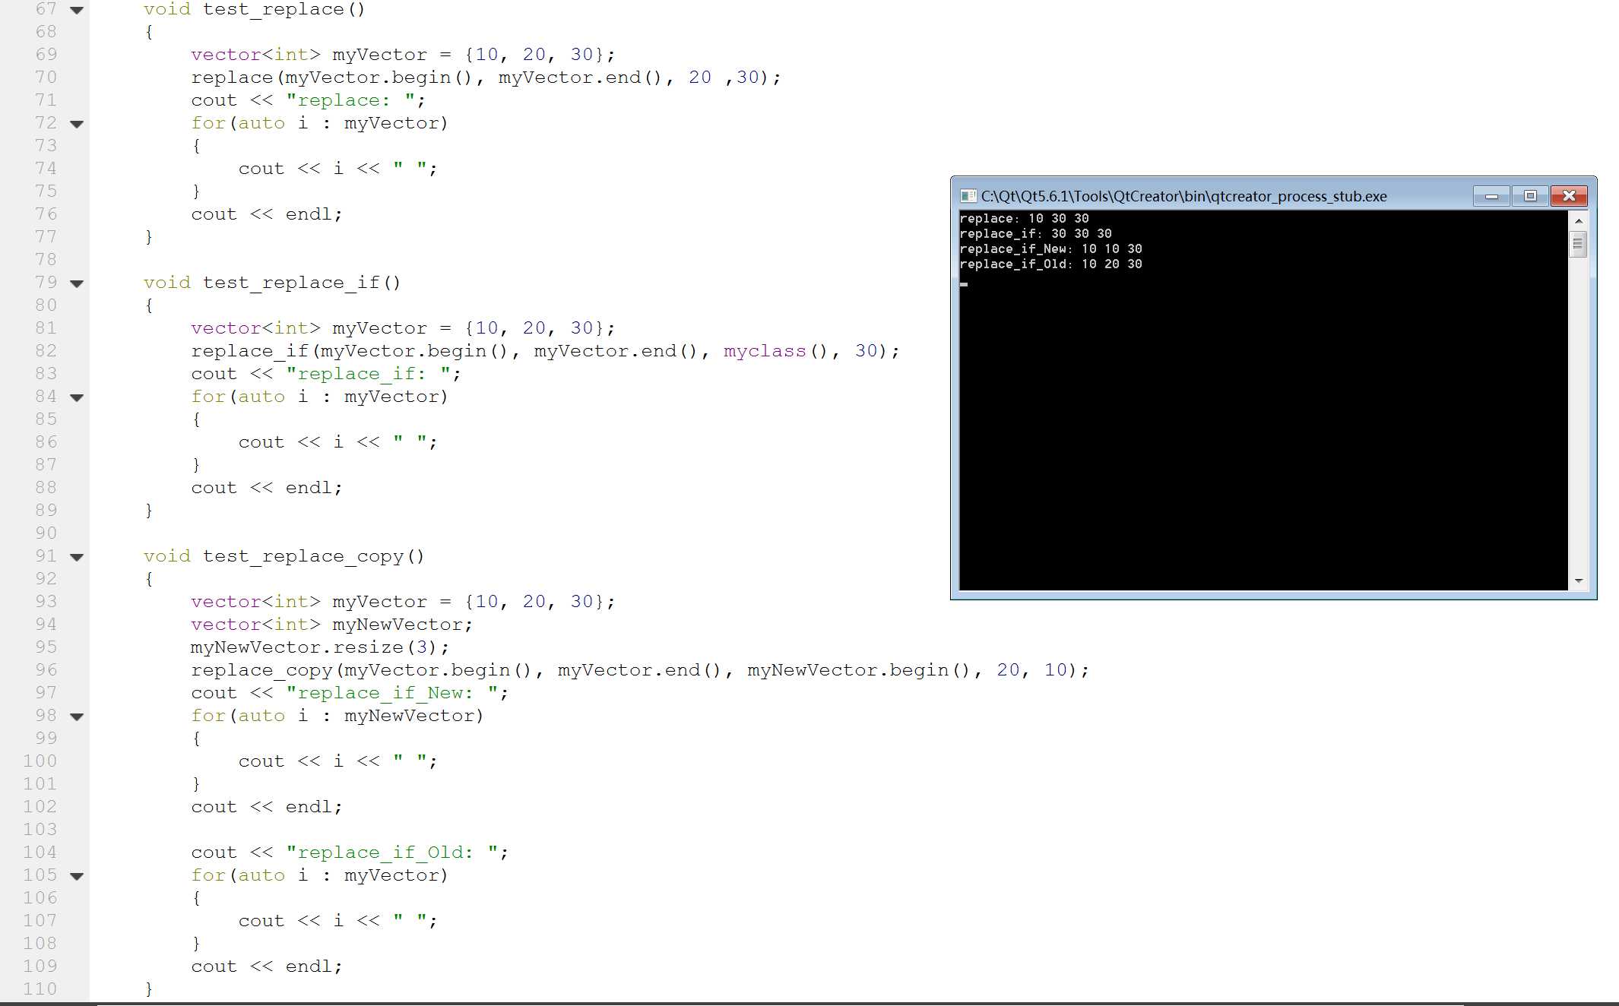This screenshot has width=1619, height=1006.
Task: Click 'cout << endl;' on line 109
Action: [267, 966]
